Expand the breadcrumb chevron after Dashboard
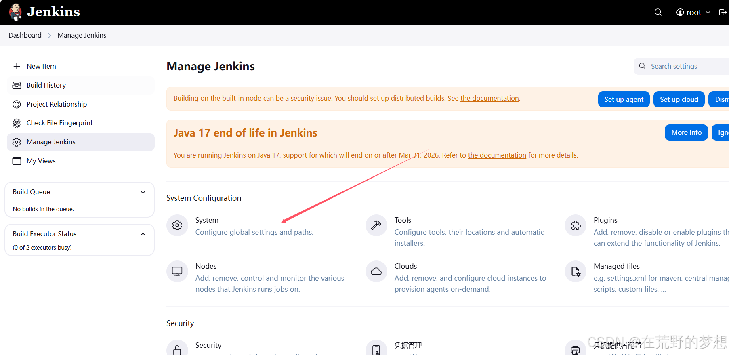 pyautogui.click(x=50, y=36)
